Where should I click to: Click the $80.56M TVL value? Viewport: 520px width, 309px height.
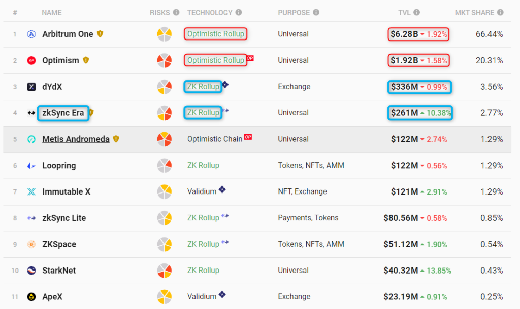pyautogui.click(x=401, y=218)
